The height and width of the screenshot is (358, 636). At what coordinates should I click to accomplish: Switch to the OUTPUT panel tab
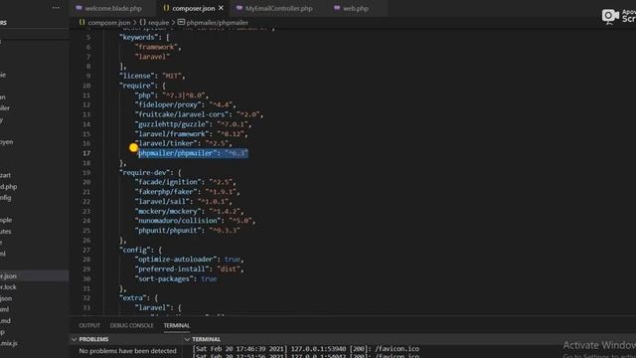89,325
